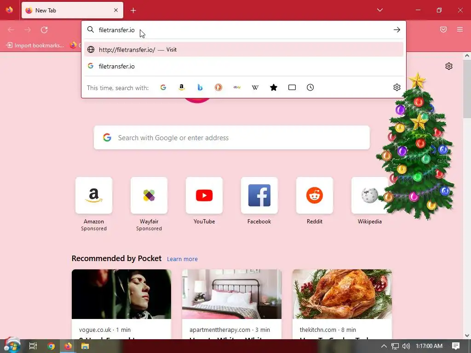Open the Learn more Pocket link
Viewport: 471px width, 353px height.
[x=182, y=259]
